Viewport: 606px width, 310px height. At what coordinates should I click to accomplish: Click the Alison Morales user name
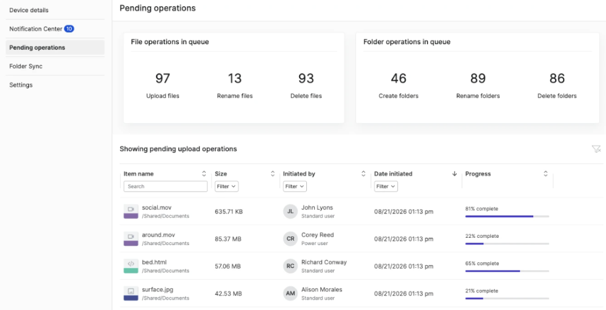coord(322,289)
